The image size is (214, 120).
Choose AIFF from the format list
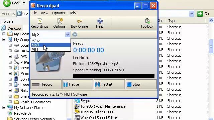coord(51,49)
